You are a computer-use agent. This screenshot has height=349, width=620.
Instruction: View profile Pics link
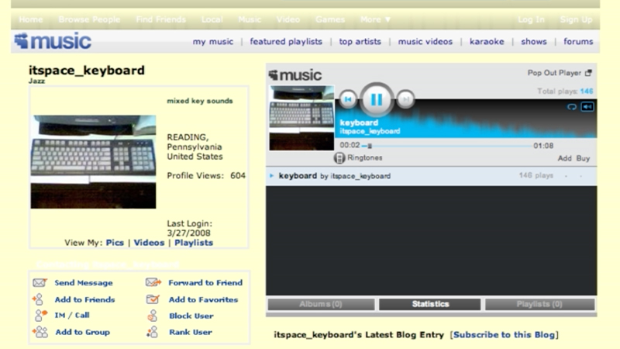(x=115, y=243)
